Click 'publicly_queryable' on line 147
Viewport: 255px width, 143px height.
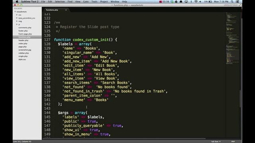tap(83, 126)
